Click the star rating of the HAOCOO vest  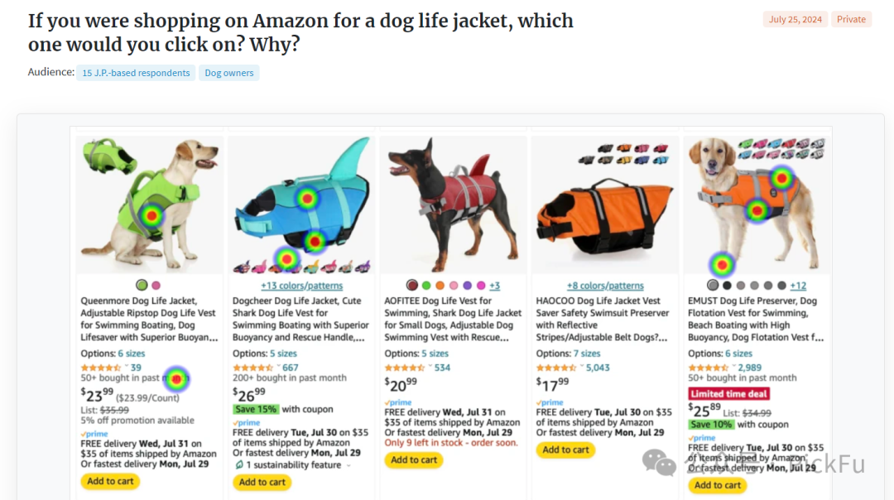pyautogui.click(x=556, y=368)
